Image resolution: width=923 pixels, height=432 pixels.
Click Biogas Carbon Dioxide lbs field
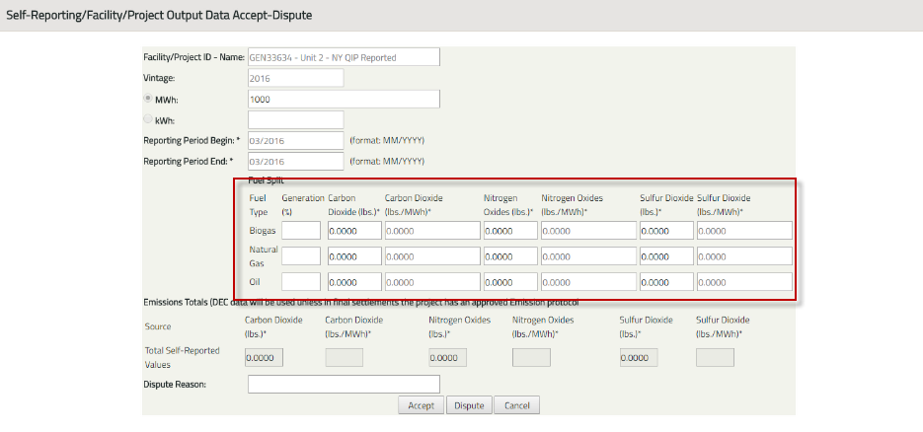tap(354, 231)
